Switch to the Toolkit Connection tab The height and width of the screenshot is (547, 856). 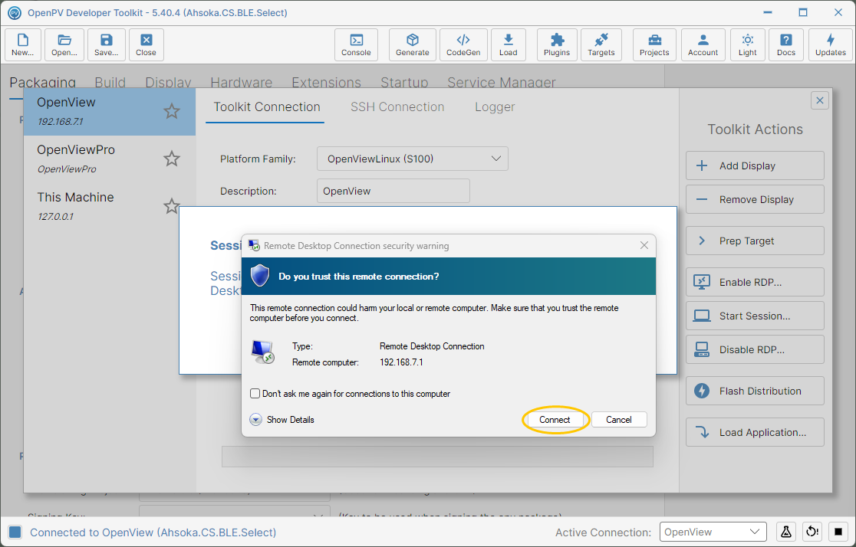[266, 107]
